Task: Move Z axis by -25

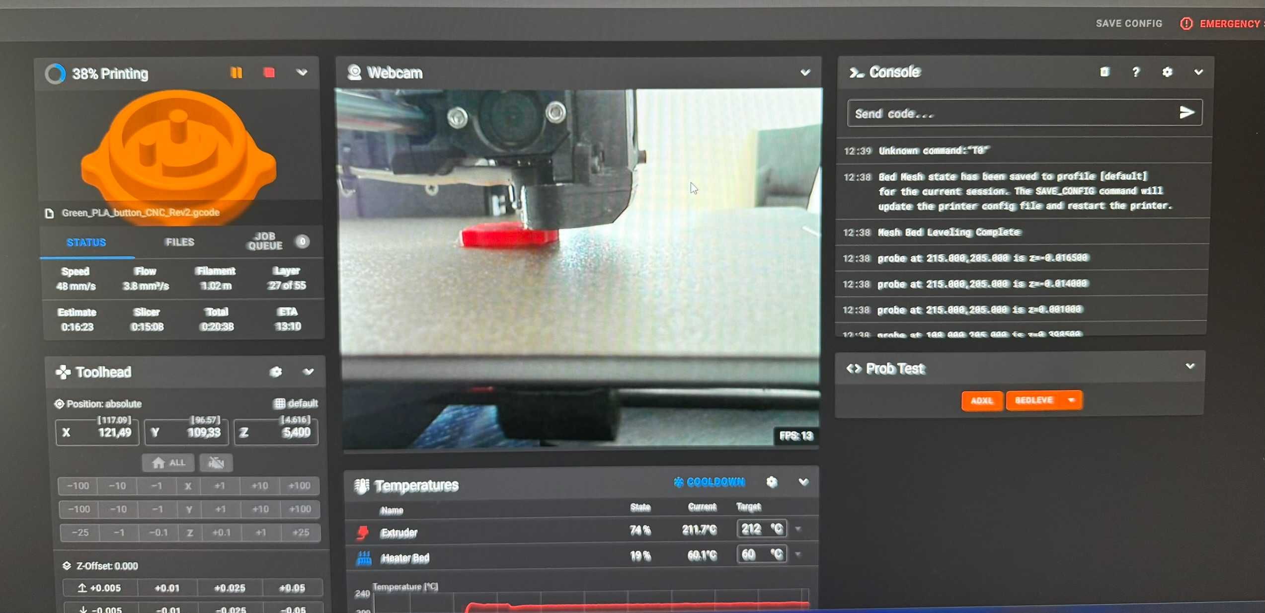Action: pyautogui.click(x=80, y=533)
